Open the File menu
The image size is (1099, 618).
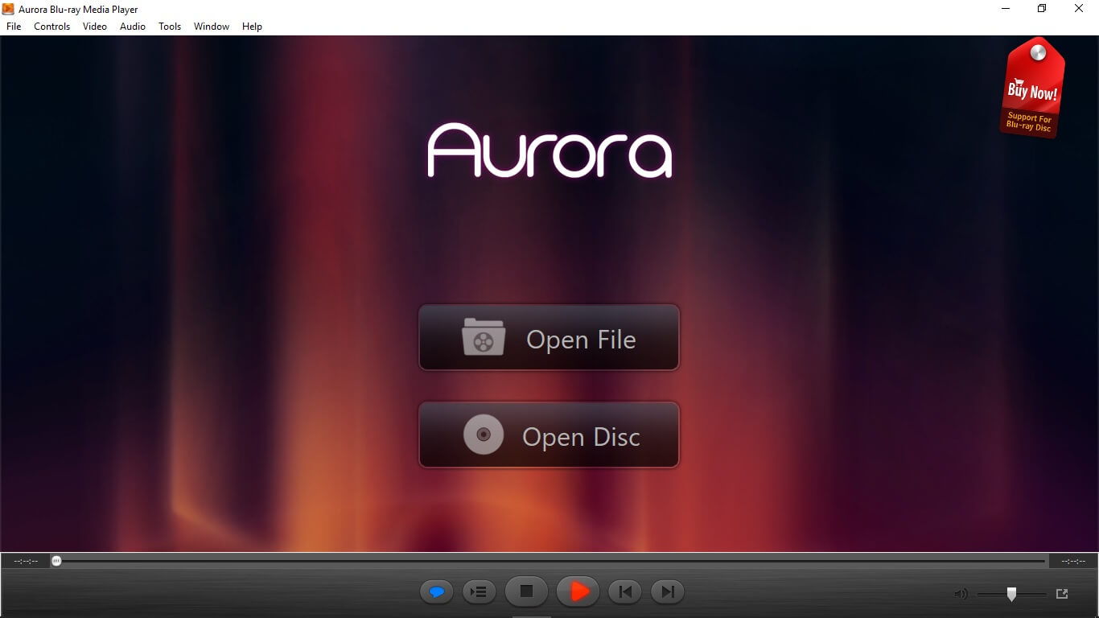[x=14, y=27]
